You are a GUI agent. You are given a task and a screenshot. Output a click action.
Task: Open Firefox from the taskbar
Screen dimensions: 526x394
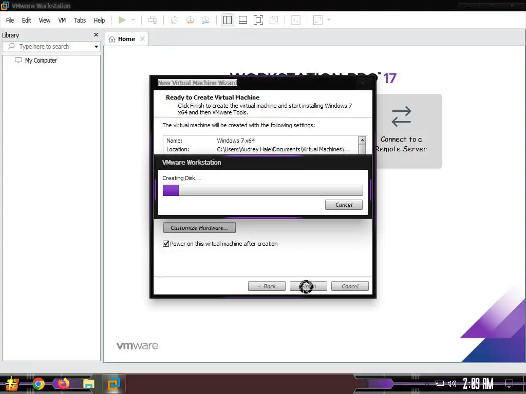click(x=63, y=384)
